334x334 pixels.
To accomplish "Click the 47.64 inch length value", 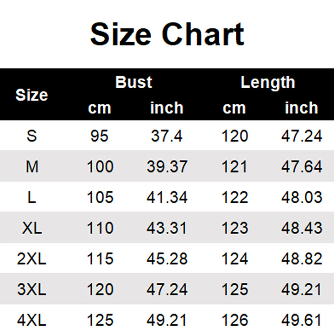I will pos(301,167).
